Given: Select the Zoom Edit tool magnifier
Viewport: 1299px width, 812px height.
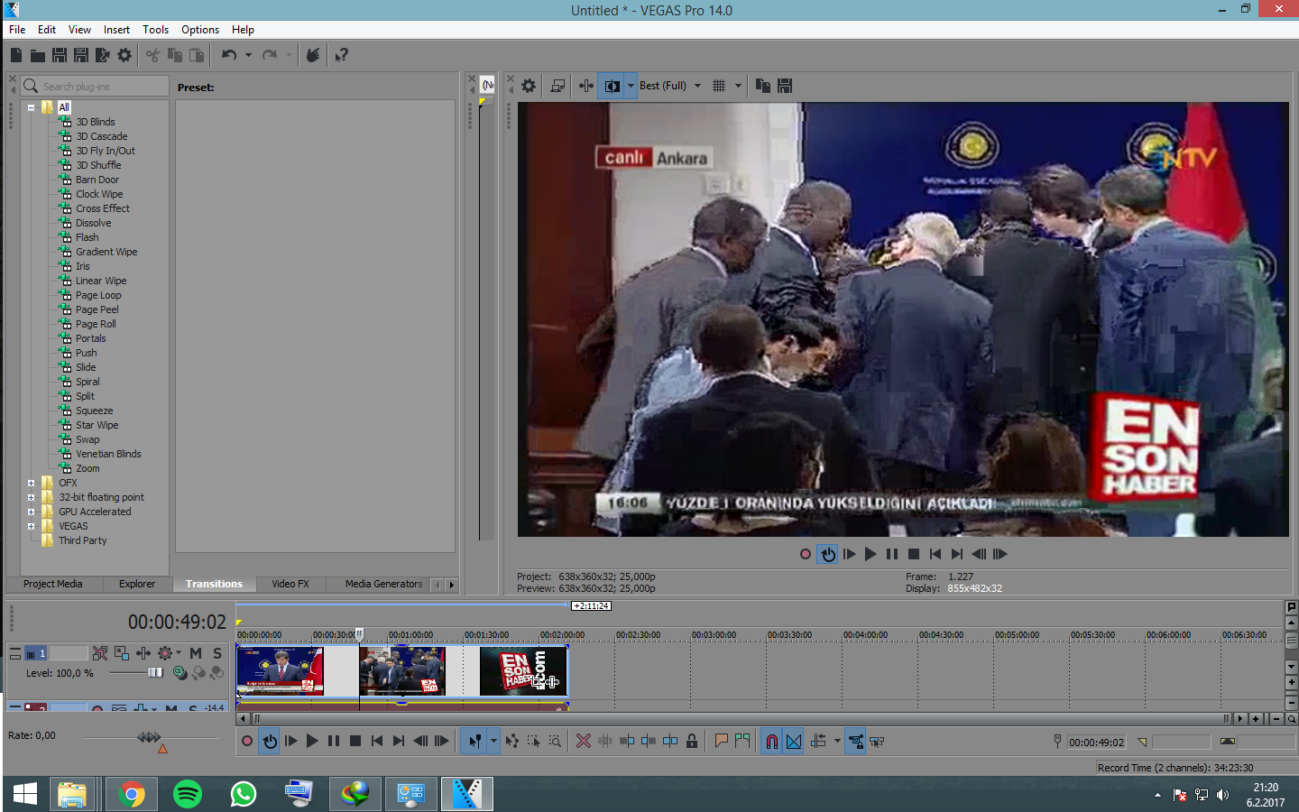Looking at the screenshot, I should 555,741.
